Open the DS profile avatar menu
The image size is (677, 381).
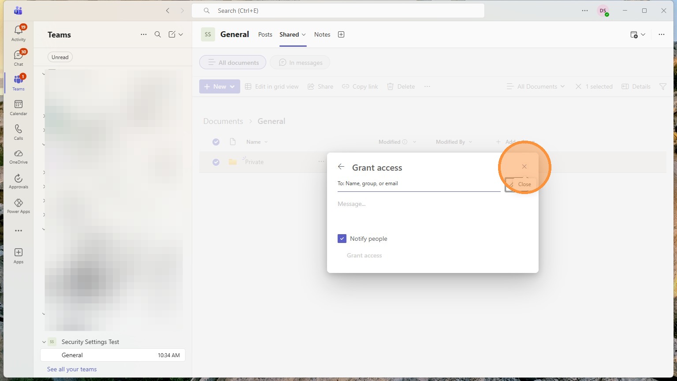pyautogui.click(x=603, y=11)
